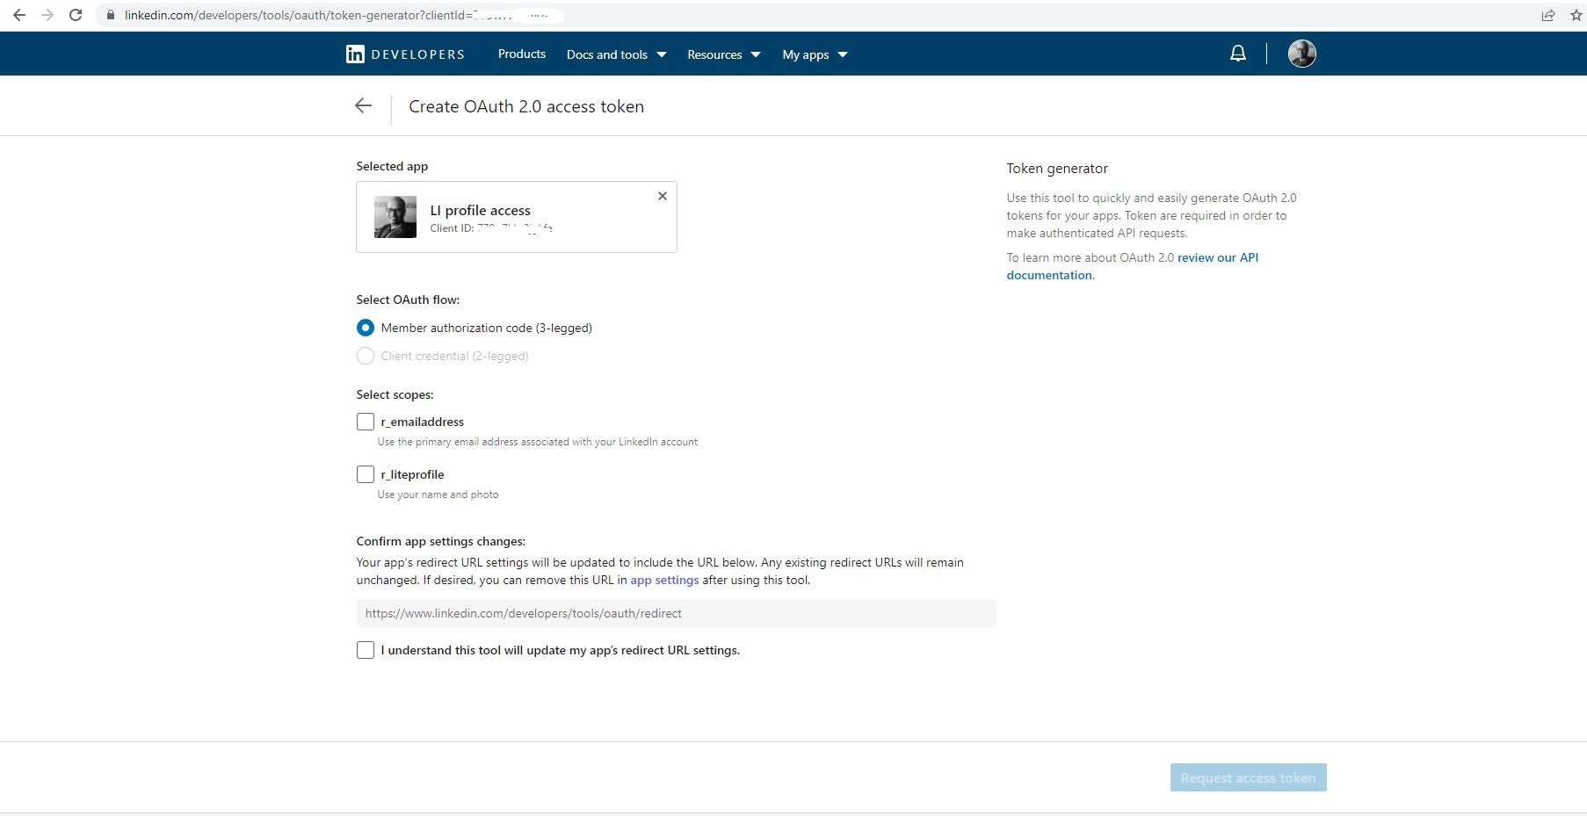Screen dimensions: 1587x816
Task: Open the app settings link
Action: (x=664, y=580)
